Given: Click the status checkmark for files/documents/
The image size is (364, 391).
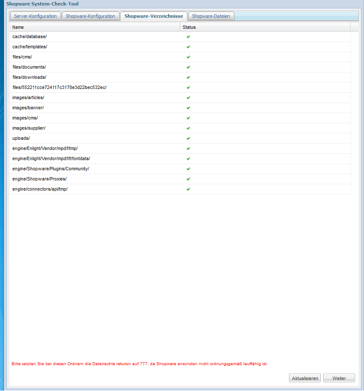Looking at the screenshot, I should (189, 67).
